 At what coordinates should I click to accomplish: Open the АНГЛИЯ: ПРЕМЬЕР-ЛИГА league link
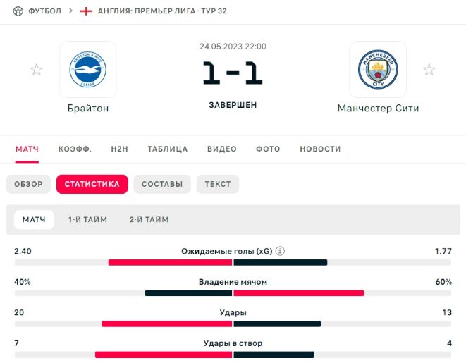click(162, 11)
